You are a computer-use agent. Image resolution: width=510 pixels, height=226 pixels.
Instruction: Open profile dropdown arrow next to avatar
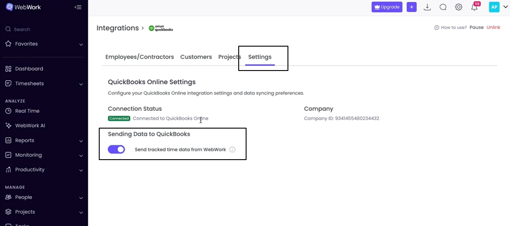(506, 7)
